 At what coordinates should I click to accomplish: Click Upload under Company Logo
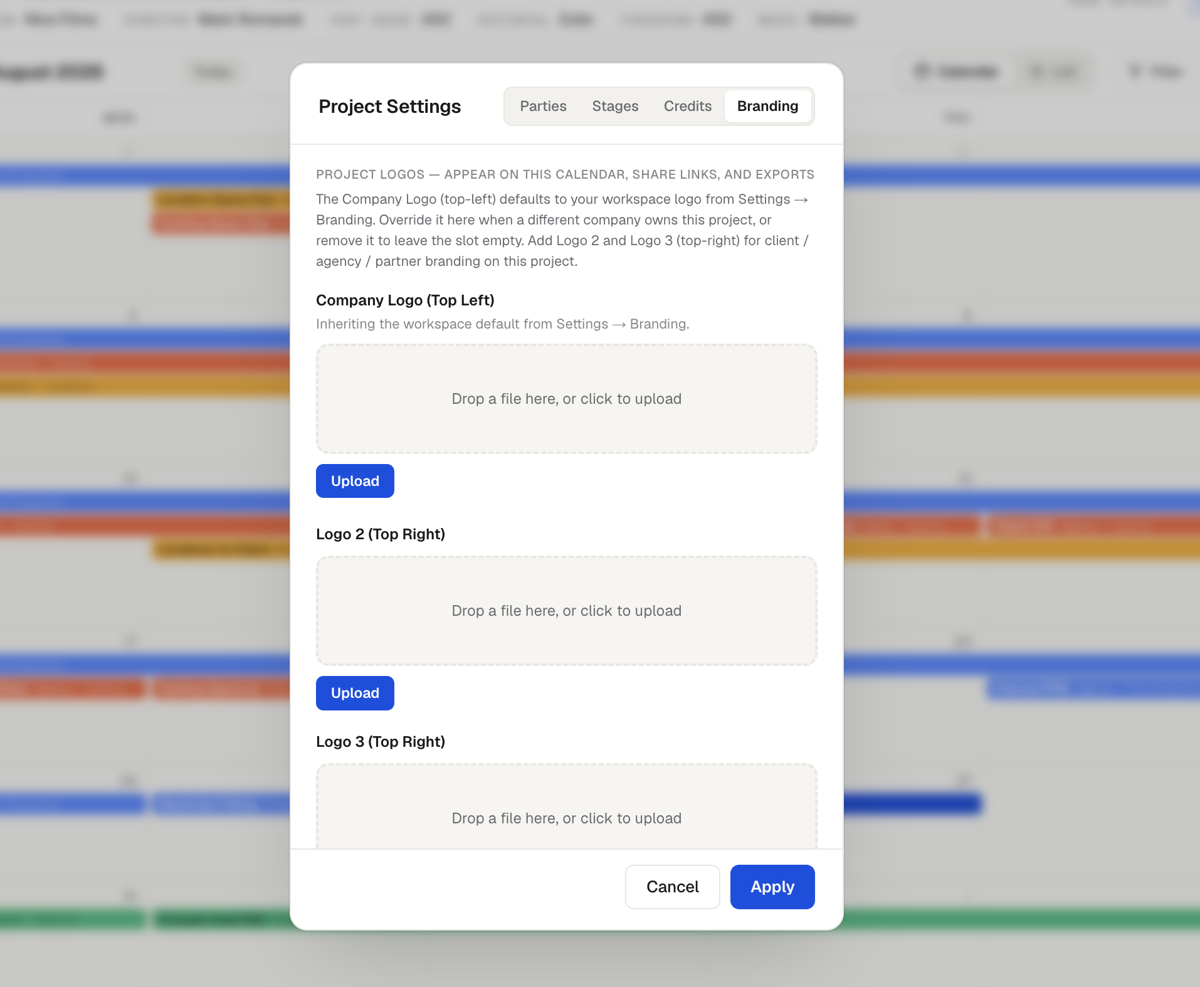coord(355,481)
